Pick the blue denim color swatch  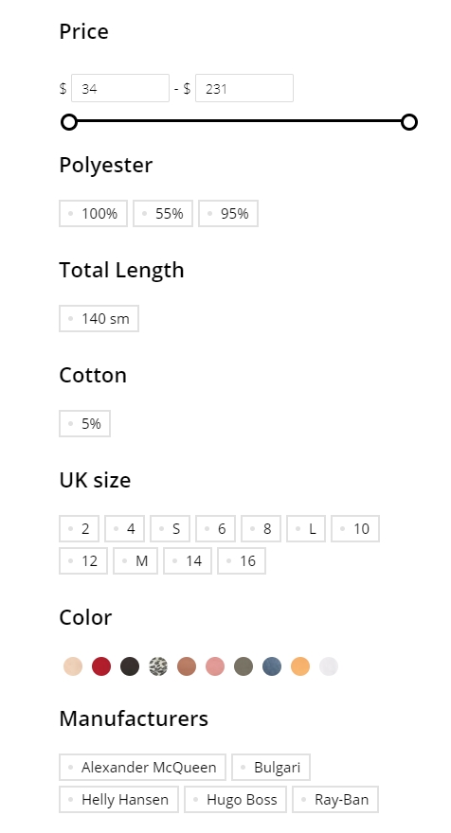point(272,666)
